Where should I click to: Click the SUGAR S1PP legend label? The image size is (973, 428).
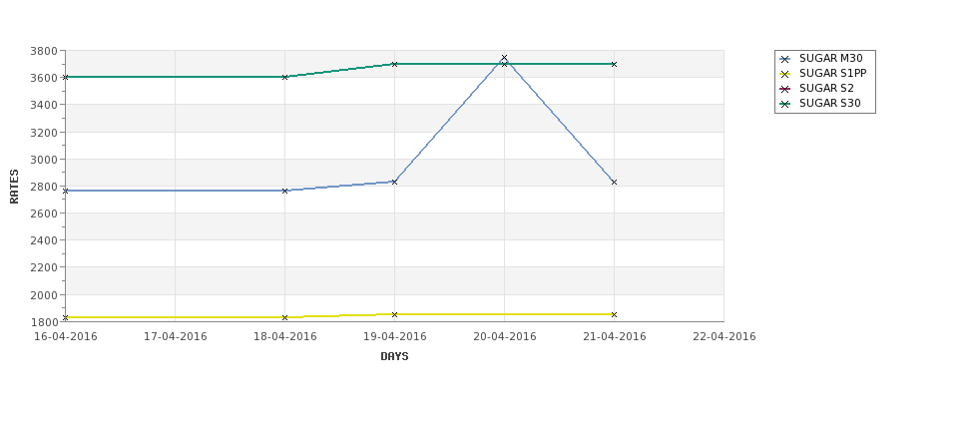832,73
